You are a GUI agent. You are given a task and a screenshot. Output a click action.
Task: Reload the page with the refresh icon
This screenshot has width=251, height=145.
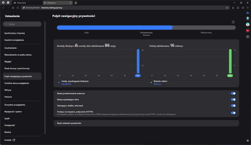(x=18, y=8)
